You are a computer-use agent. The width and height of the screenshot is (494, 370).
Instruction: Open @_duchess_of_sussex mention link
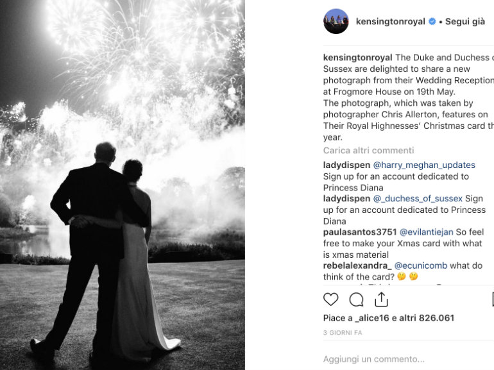418,199
